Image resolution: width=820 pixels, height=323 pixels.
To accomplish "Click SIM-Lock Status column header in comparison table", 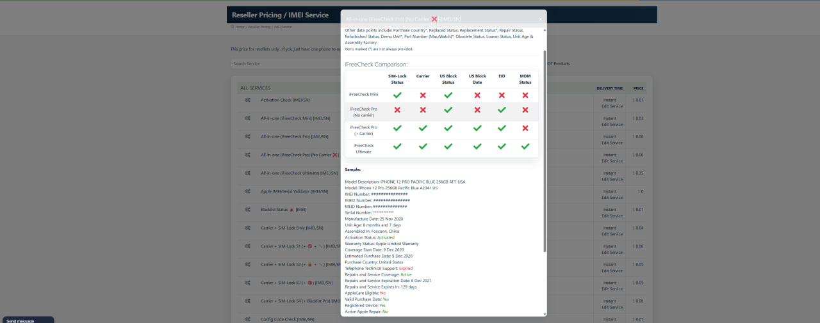I will 397,79.
